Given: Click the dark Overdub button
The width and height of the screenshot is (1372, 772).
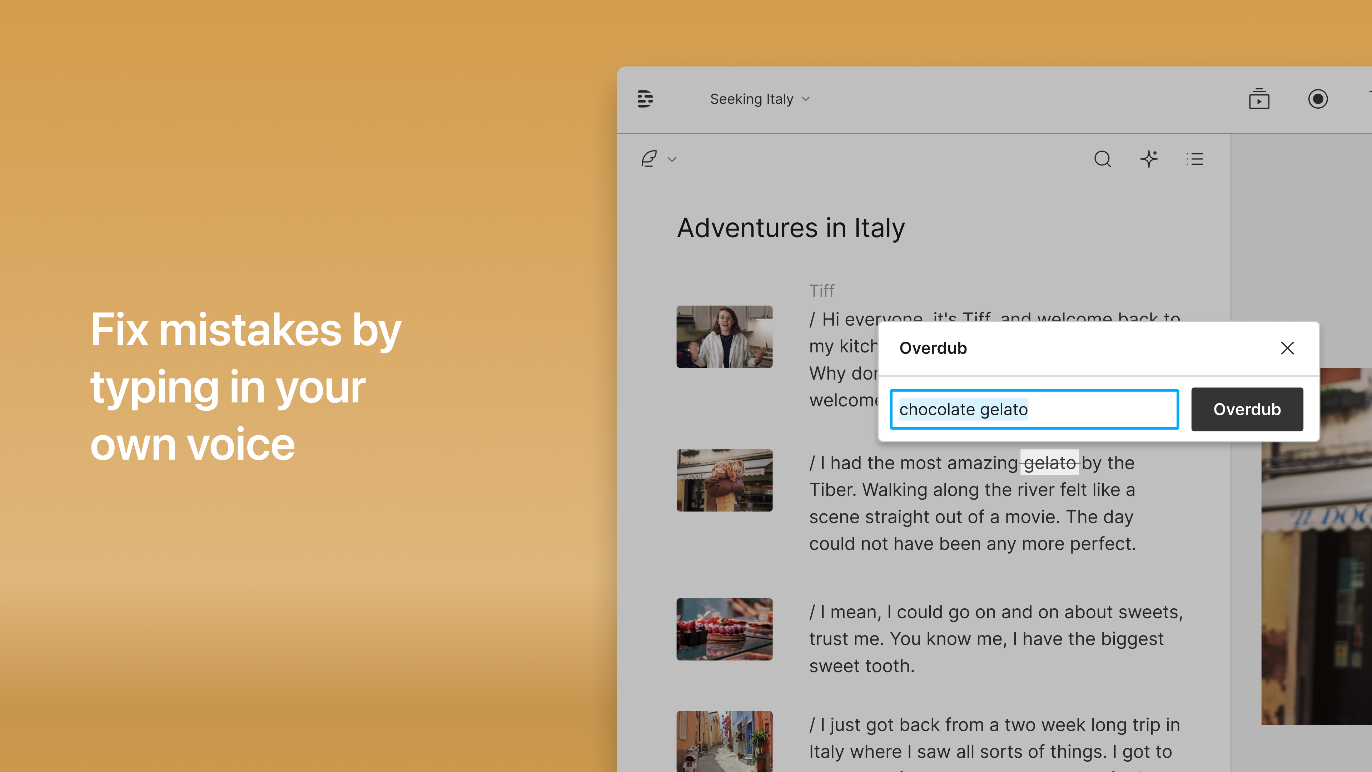Looking at the screenshot, I should tap(1247, 409).
